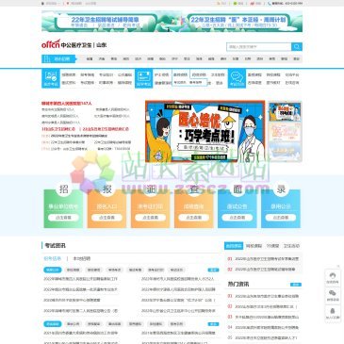Screen dimensions: 344x344
Task: Select the third carousel thumbnail beside the banner
Action: pyautogui.click(x=285, y=152)
